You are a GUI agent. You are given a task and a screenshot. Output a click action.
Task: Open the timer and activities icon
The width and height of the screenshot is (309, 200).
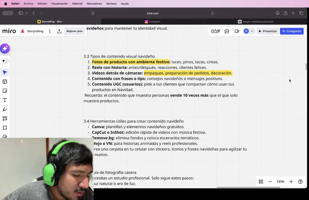[215, 31]
